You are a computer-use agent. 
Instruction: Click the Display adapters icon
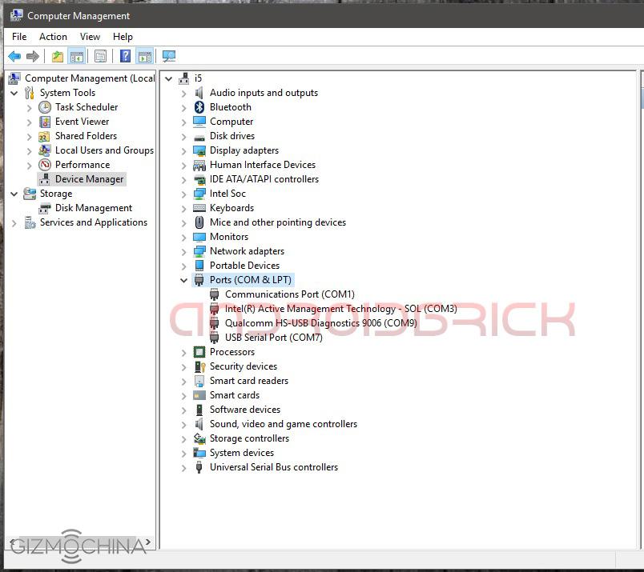(x=199, y=150)
